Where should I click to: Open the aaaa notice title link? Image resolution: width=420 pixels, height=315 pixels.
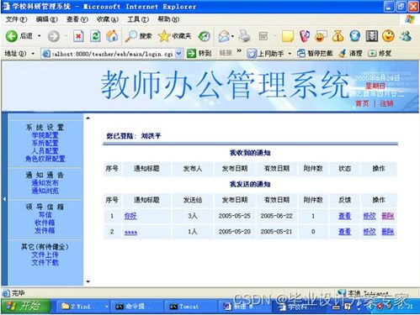pos(130,232)
